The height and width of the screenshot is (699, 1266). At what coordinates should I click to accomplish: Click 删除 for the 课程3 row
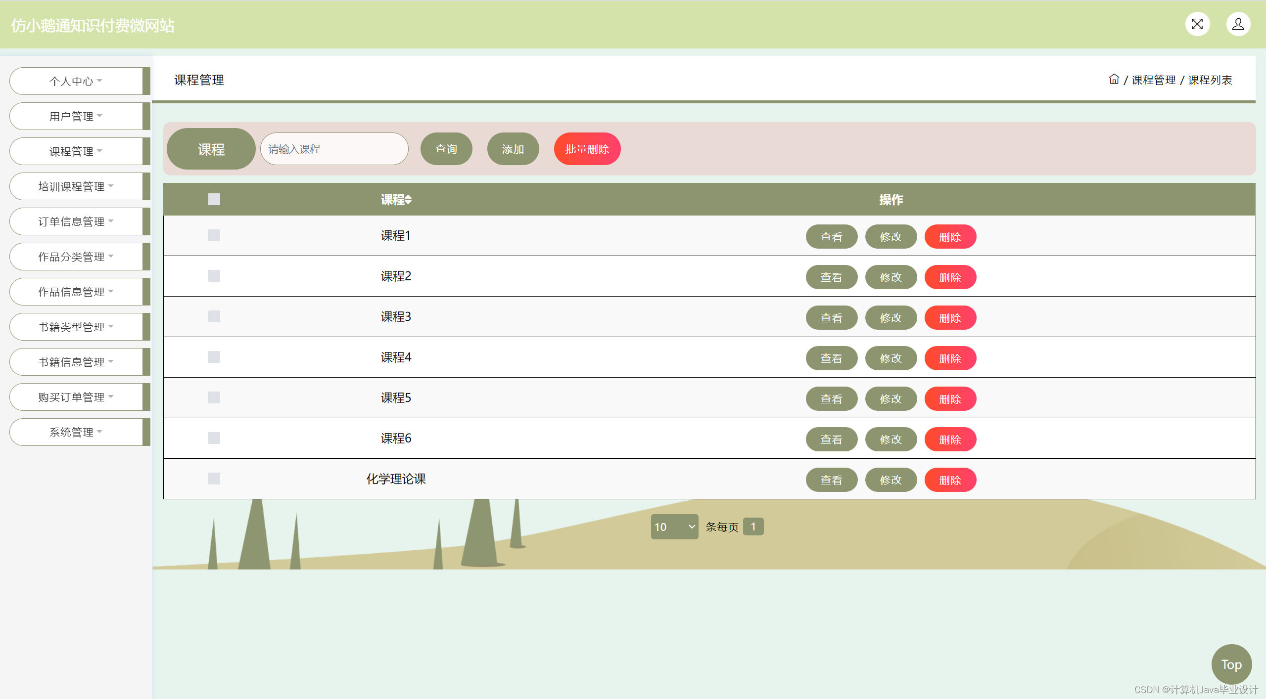tap(950, 318)
